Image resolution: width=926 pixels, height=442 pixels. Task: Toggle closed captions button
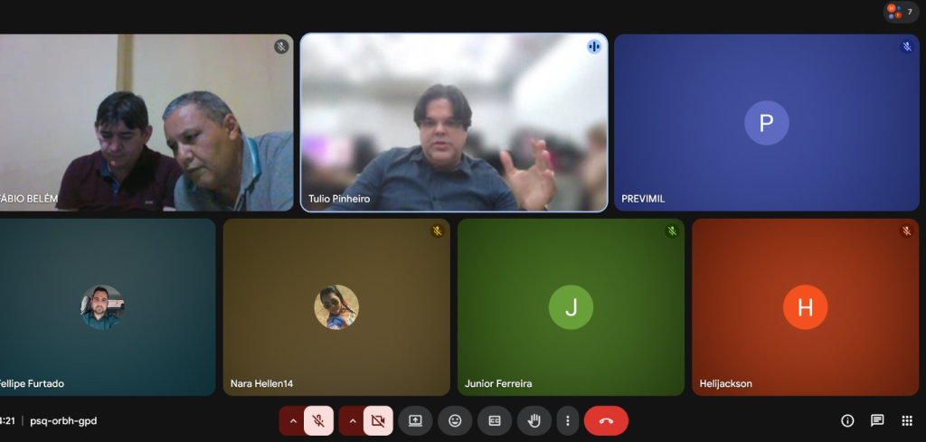tap(495, 420)
